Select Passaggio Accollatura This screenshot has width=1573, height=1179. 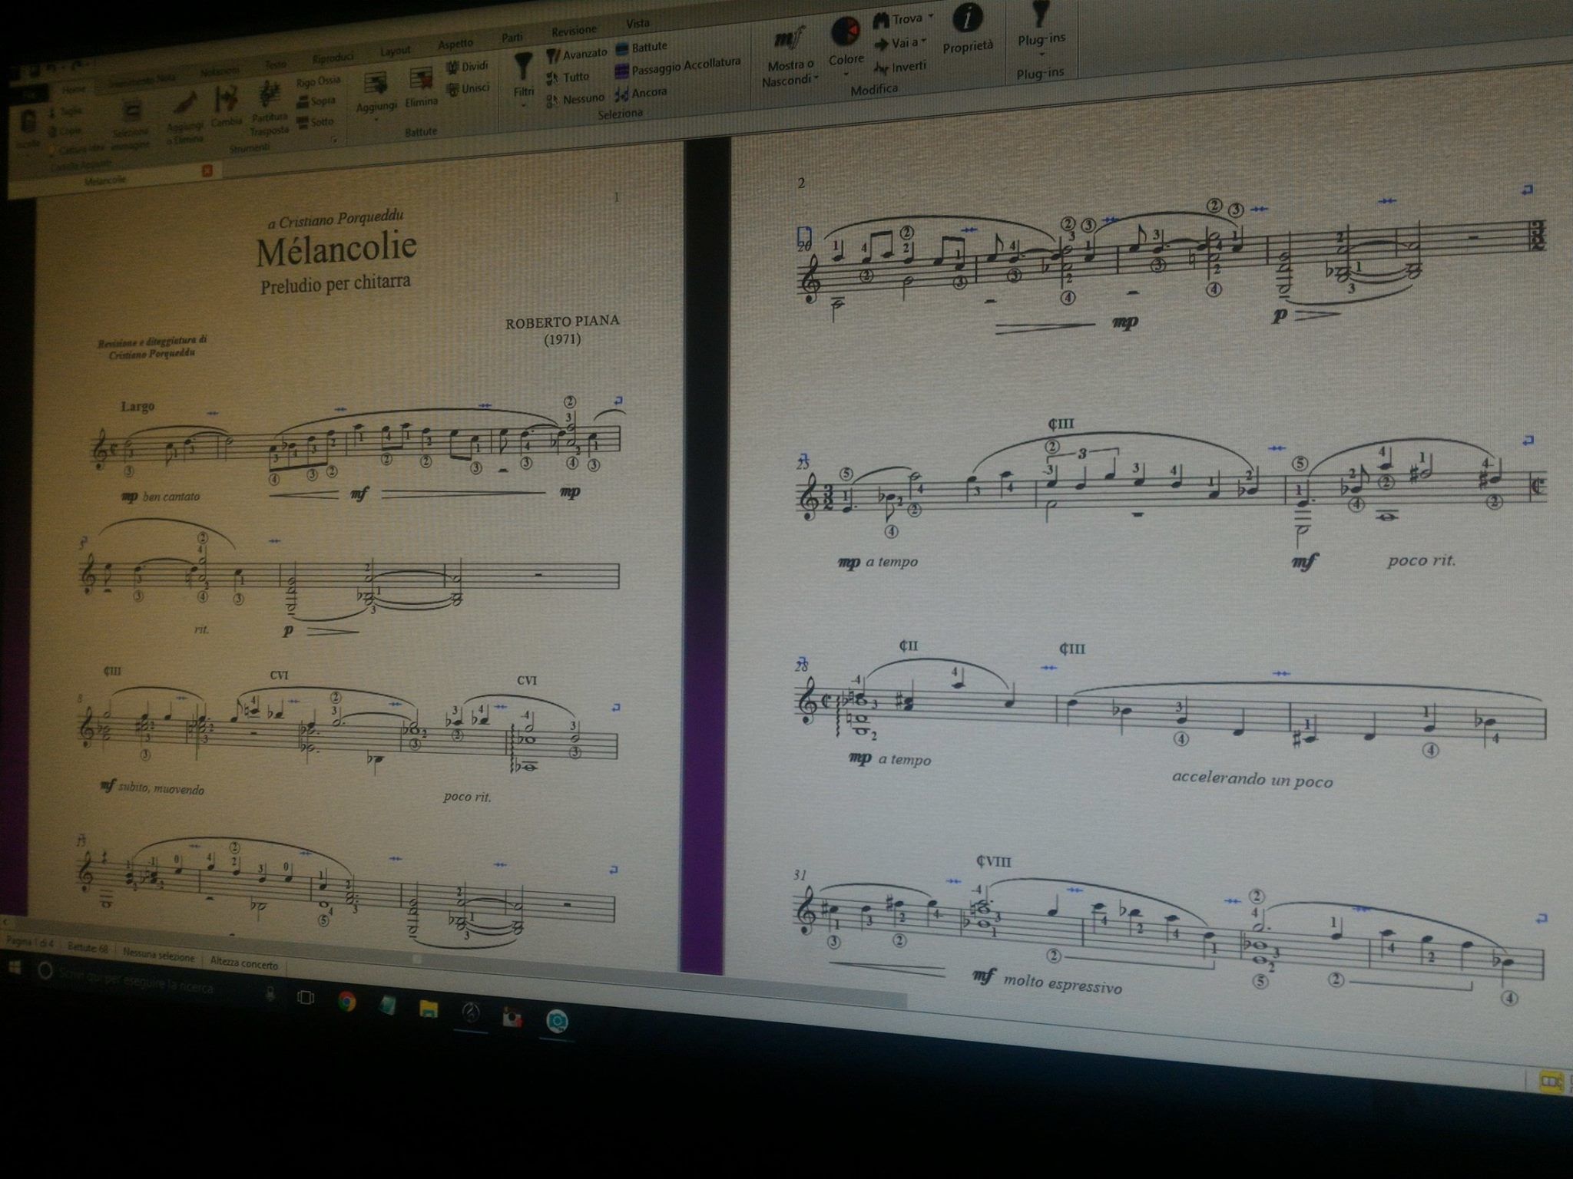(677, 68)
